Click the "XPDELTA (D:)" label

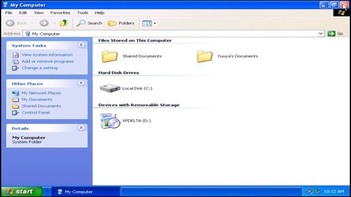point(137,120)
